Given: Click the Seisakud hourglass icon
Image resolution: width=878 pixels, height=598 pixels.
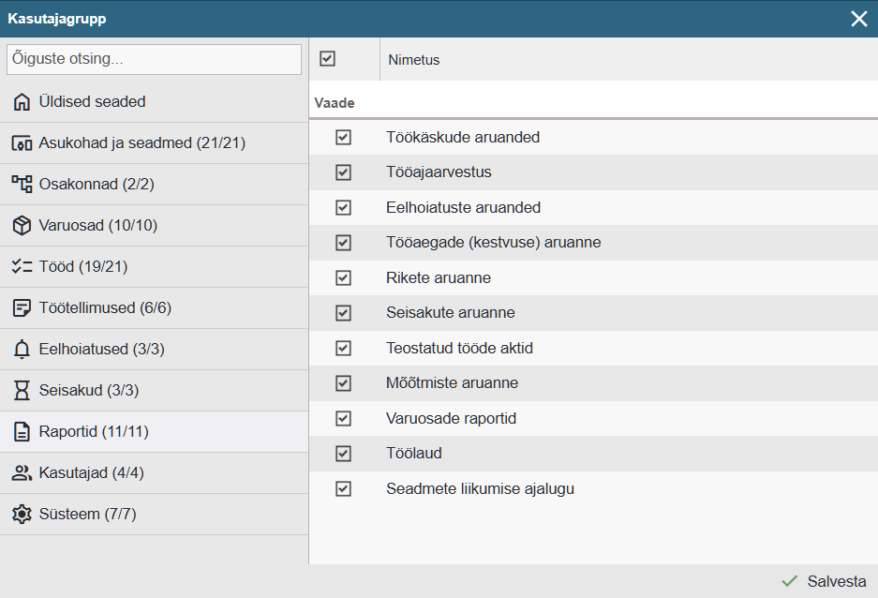Looking at the screenshot, I should pos(22,391).
